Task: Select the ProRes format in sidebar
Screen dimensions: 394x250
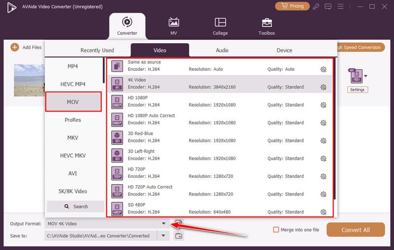Action: click(x=73, y=120)
